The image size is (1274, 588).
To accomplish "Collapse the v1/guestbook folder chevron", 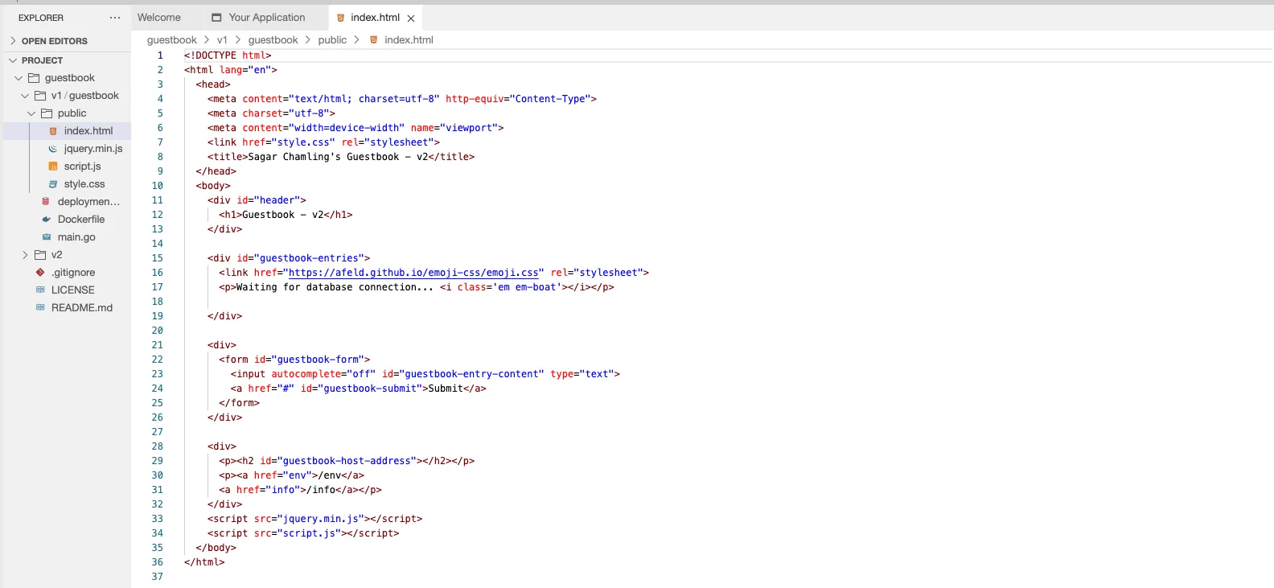I will coord(25,96).
